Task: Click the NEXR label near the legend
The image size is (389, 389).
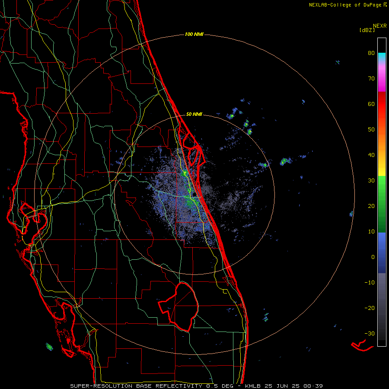Action: (x=380, y=26)
